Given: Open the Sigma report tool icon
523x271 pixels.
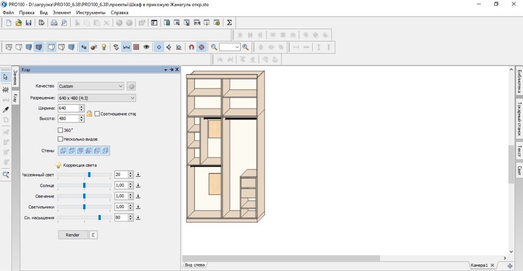Looking at the screenshot, I should pyautogui.click(x=230, y=22).
